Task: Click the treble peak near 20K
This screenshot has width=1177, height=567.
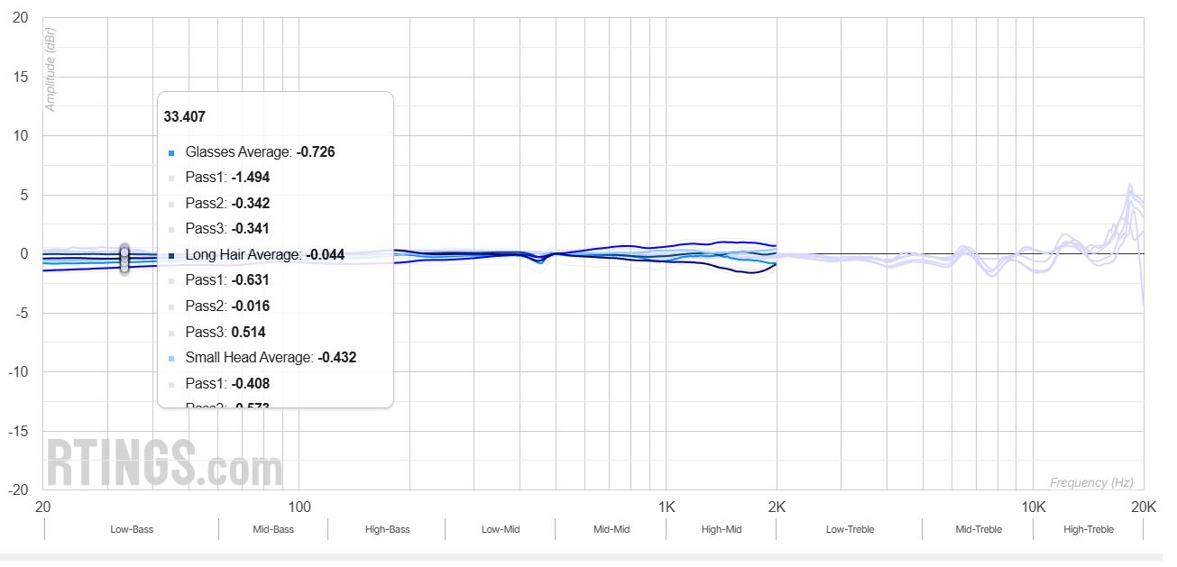Action: pos(1130,189)
